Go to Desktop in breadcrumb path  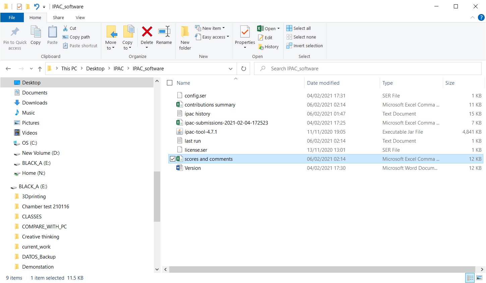[x=95, y=69]
